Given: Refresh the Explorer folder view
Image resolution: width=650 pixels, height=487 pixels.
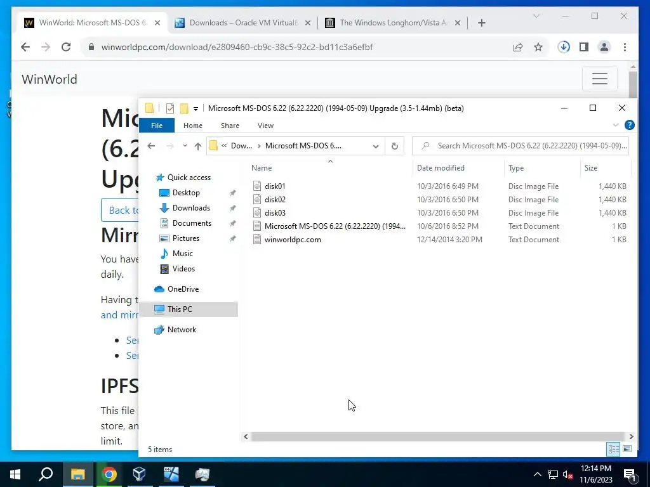Looking at the screenshot, I should (395, 146).
